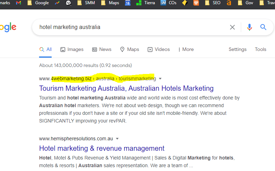Screen dimensions: 275x171
Task: Open the SMM bookmarks folder
Action: point(86,3)
